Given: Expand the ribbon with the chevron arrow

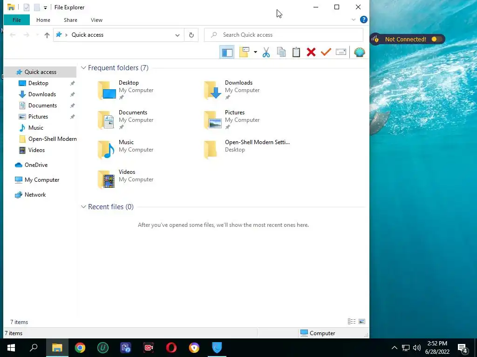Looking at the screenshot, I should point(354,20).
